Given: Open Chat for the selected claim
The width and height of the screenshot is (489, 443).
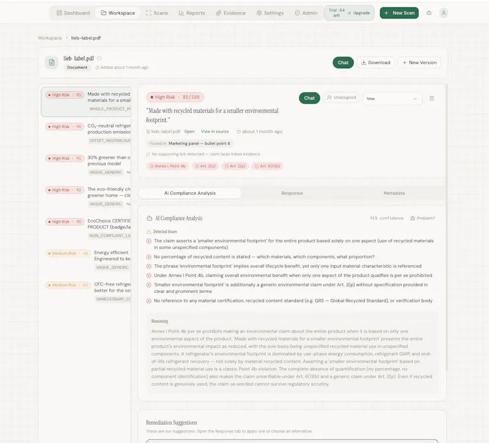Looking at the screenshot, I should point(309,98).
